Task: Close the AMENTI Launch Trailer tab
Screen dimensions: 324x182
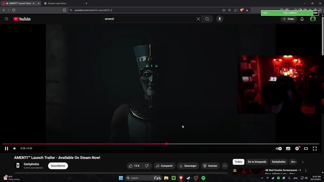Action: (38, 3)
